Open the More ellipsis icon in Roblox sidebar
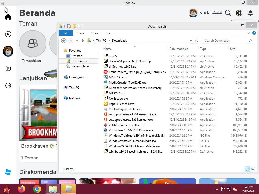The height and width of the screenshot is (194, 259). [8, 86]
